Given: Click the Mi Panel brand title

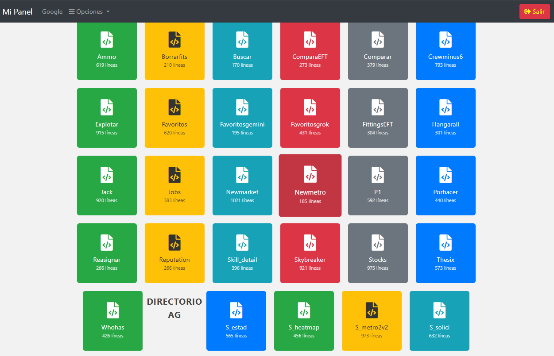Looking at the screenshot, I should [18, 11].
